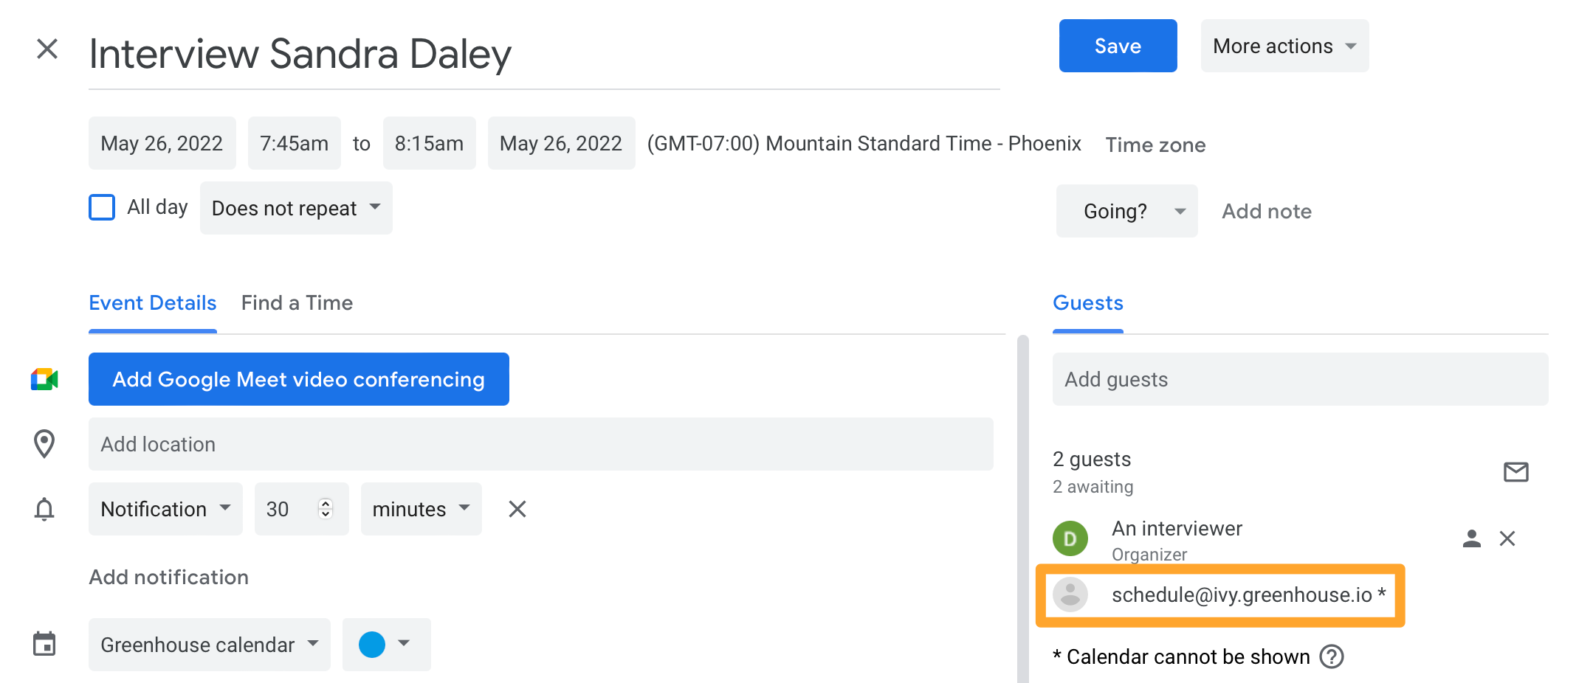Click the location pin icon
The image size is (1593, 683).
[44, 444]
